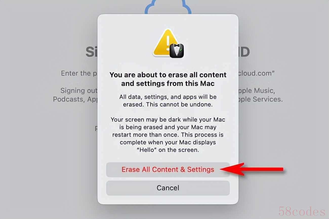Click the dimmed "cloud.com" text
Screen dimensions: 329x219
(x=257, y=73)
